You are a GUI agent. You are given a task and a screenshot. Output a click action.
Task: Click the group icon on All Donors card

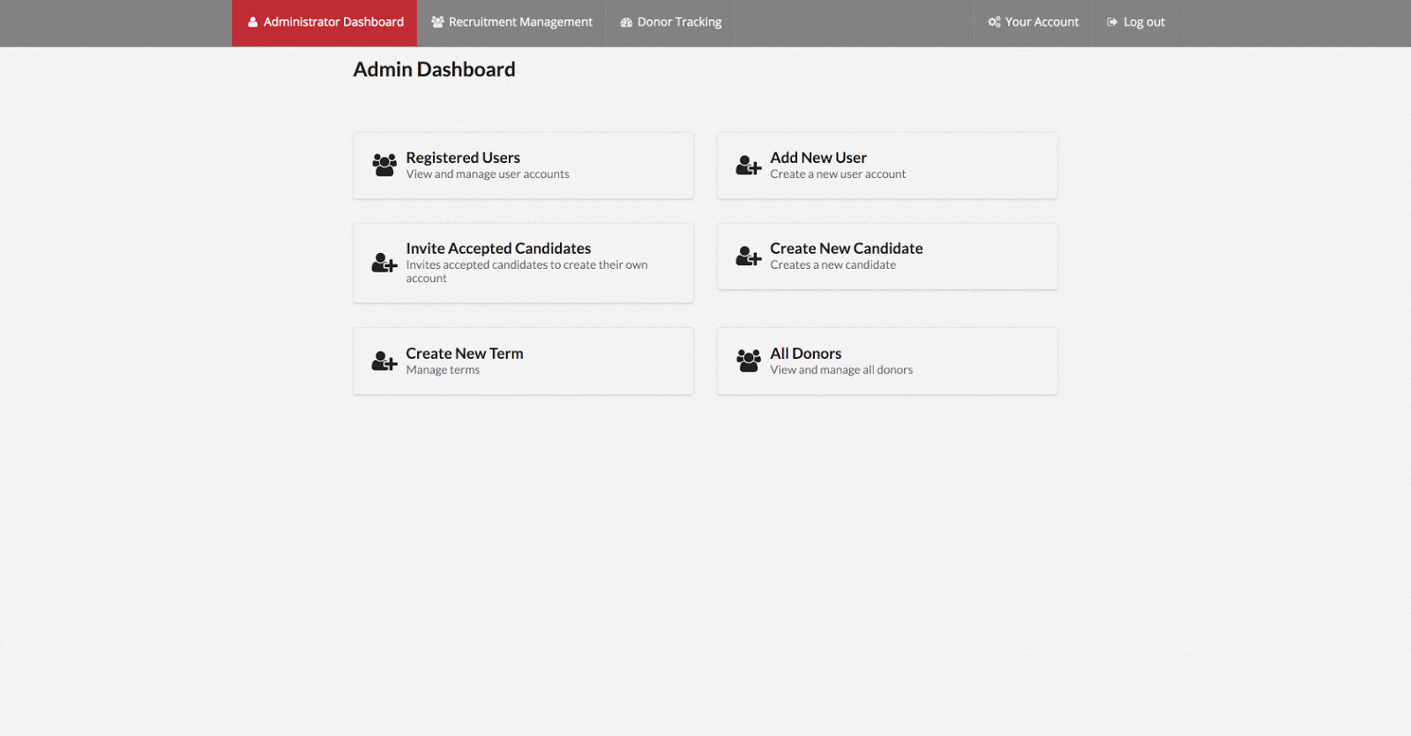[x=749, y=361]
